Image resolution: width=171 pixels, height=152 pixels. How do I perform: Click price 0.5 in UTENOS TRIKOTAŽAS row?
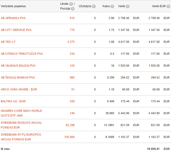(x=112, y=54)
